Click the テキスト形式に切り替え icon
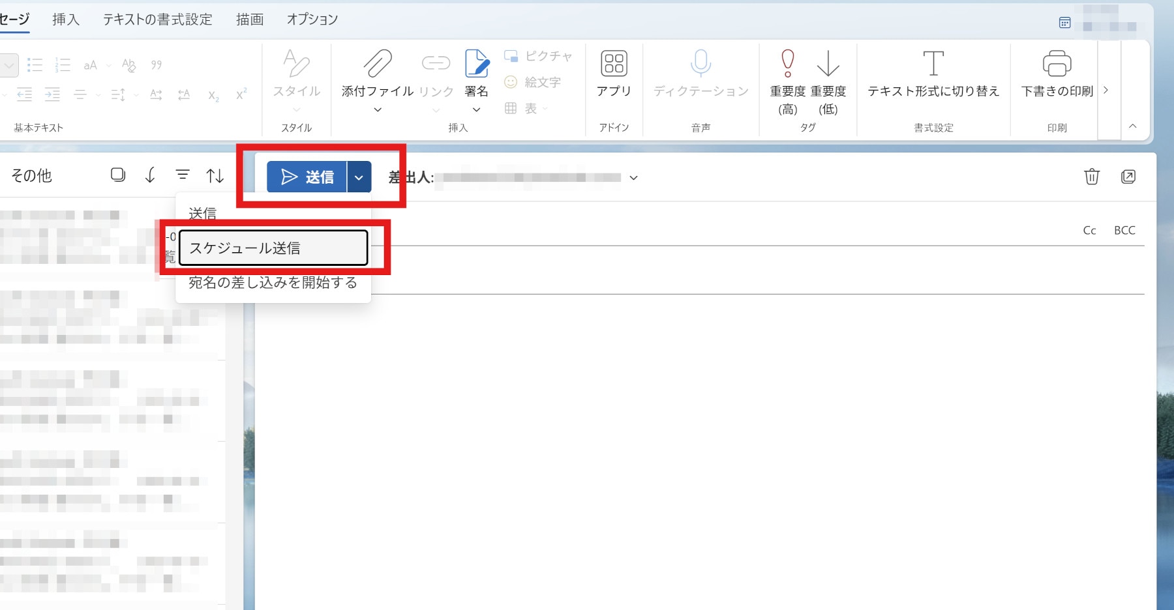Image resolution: width=1174 pixels, height=610 pixels. (x=933, y=64)
